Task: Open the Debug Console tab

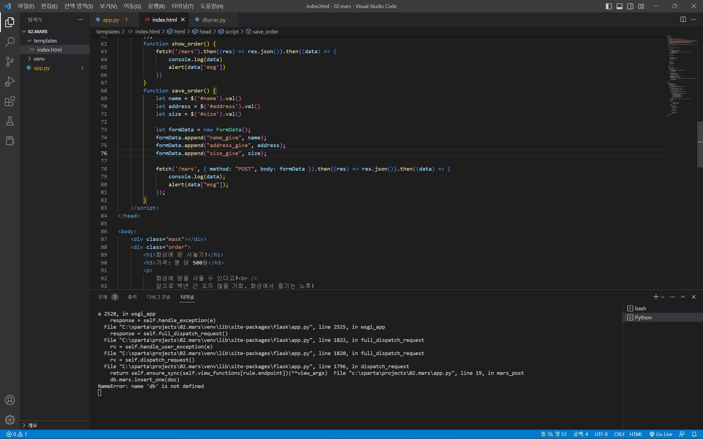Action: [159, 297]
